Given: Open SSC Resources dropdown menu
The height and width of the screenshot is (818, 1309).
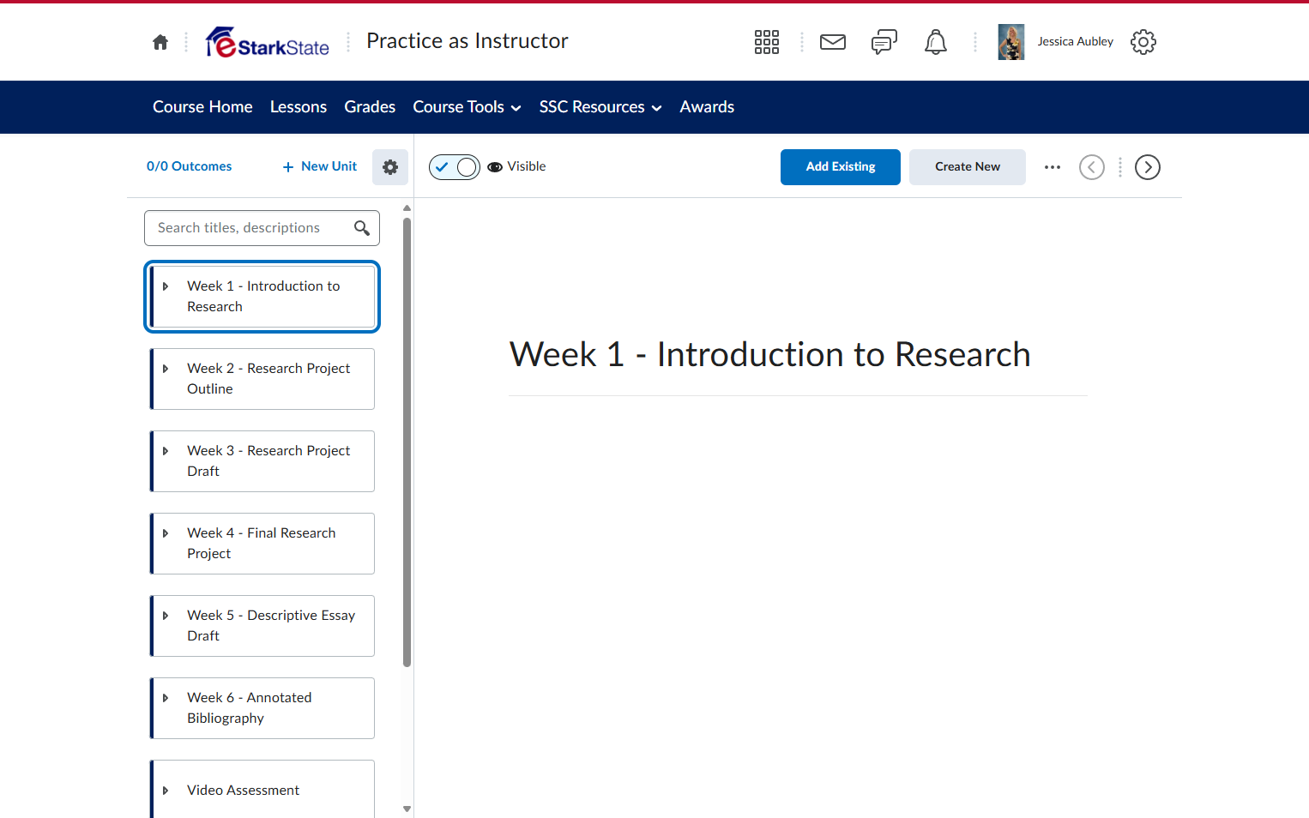Looking at the screenshot, I should (600, 107).
